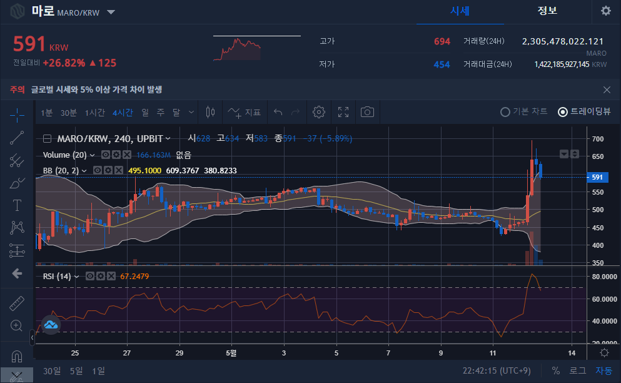Toggle 로그 logarithmic scale
Screen dimensions: 621x383
577,370
